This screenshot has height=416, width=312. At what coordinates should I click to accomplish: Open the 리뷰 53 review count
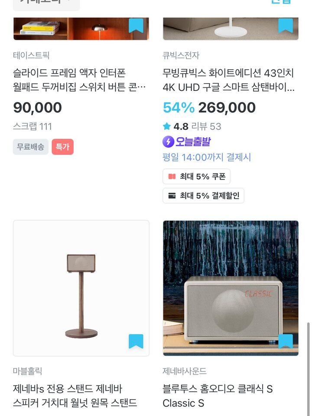pyautogui.click(x=206, y=126)
